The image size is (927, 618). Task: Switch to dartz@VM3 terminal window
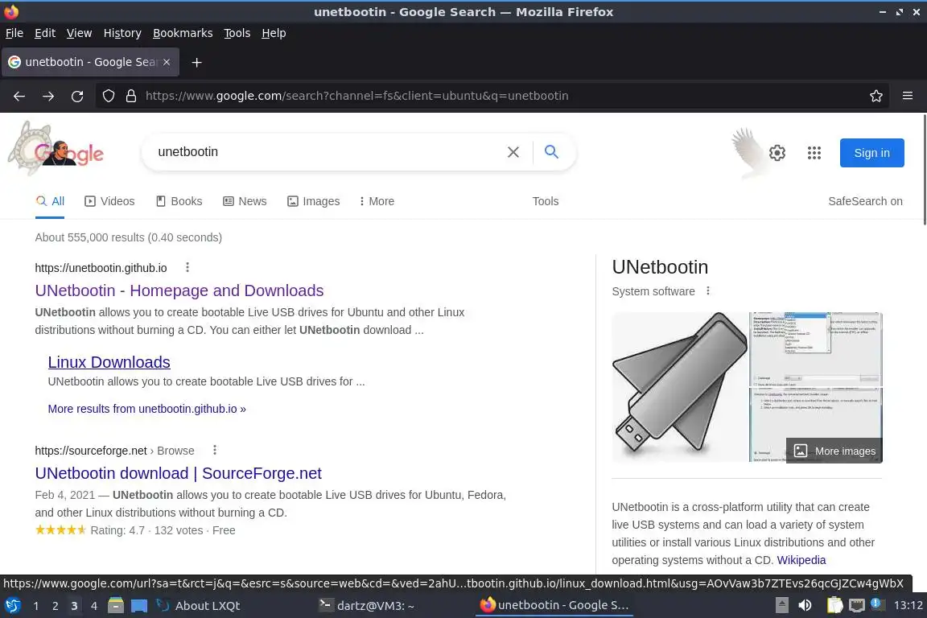(x=367, y=606)
